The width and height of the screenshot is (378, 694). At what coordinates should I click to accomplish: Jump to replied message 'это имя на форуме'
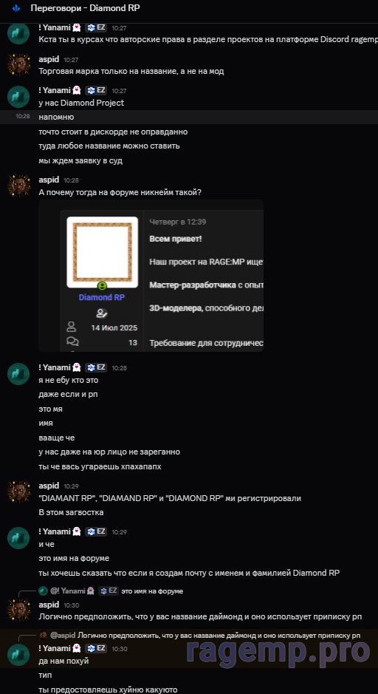pos(152,591)
